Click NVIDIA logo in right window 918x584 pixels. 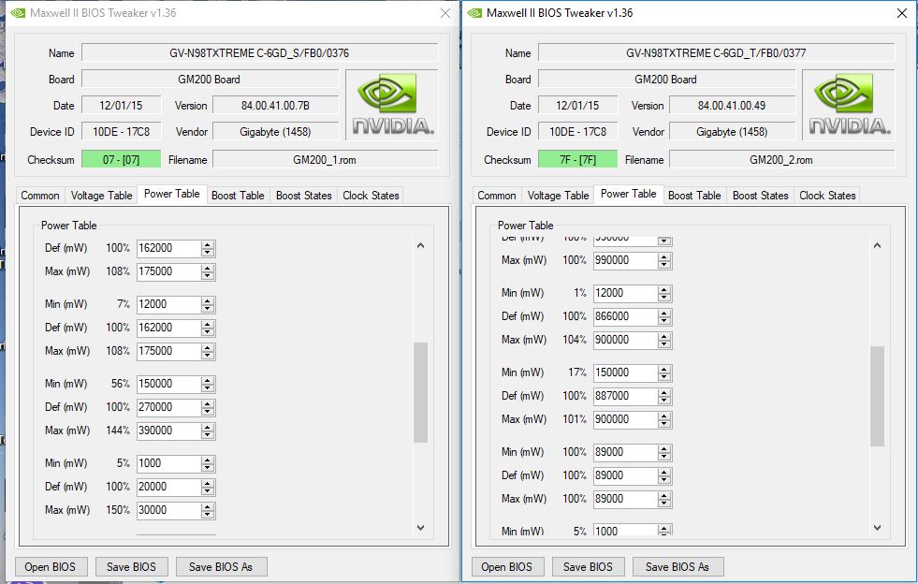(x=849, y=105)
